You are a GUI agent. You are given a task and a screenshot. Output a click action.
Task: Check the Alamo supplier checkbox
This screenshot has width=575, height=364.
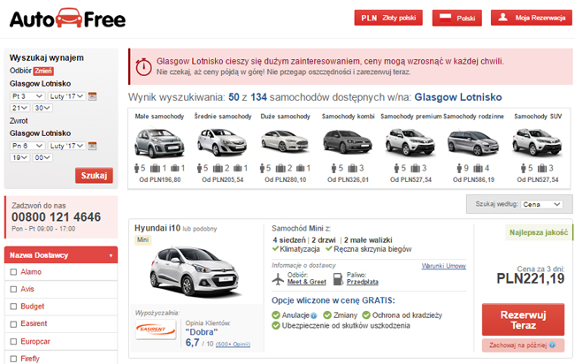(13, 272)
